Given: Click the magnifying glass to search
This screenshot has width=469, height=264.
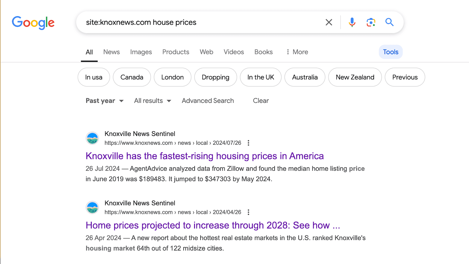Looking at the screenshot, I should (x=389, y=22).
